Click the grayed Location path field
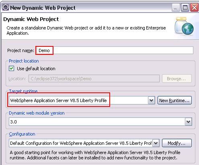Viewport: 199px width, 165px height. [x=94, y=79]
